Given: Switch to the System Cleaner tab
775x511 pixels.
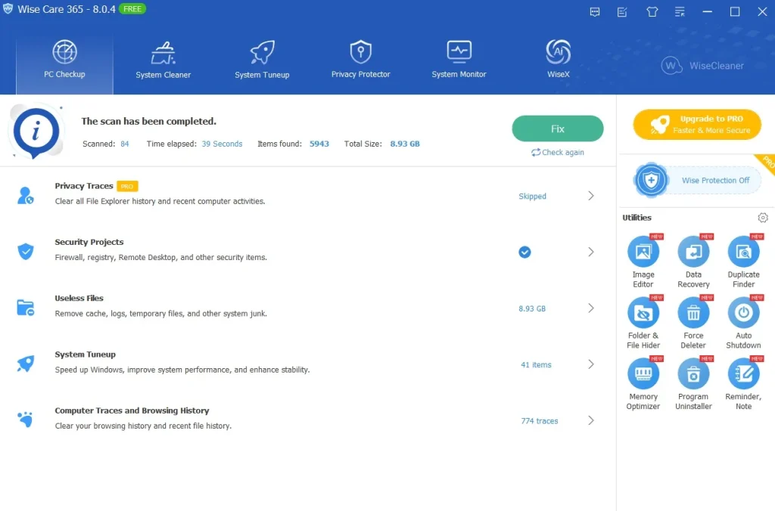Looking at the screenshot, I should (163, 60).
